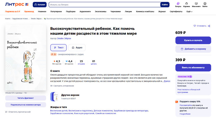The image size is (216, 120).
Task: Click the Найти search button
Action: click(x=165, y=5)
